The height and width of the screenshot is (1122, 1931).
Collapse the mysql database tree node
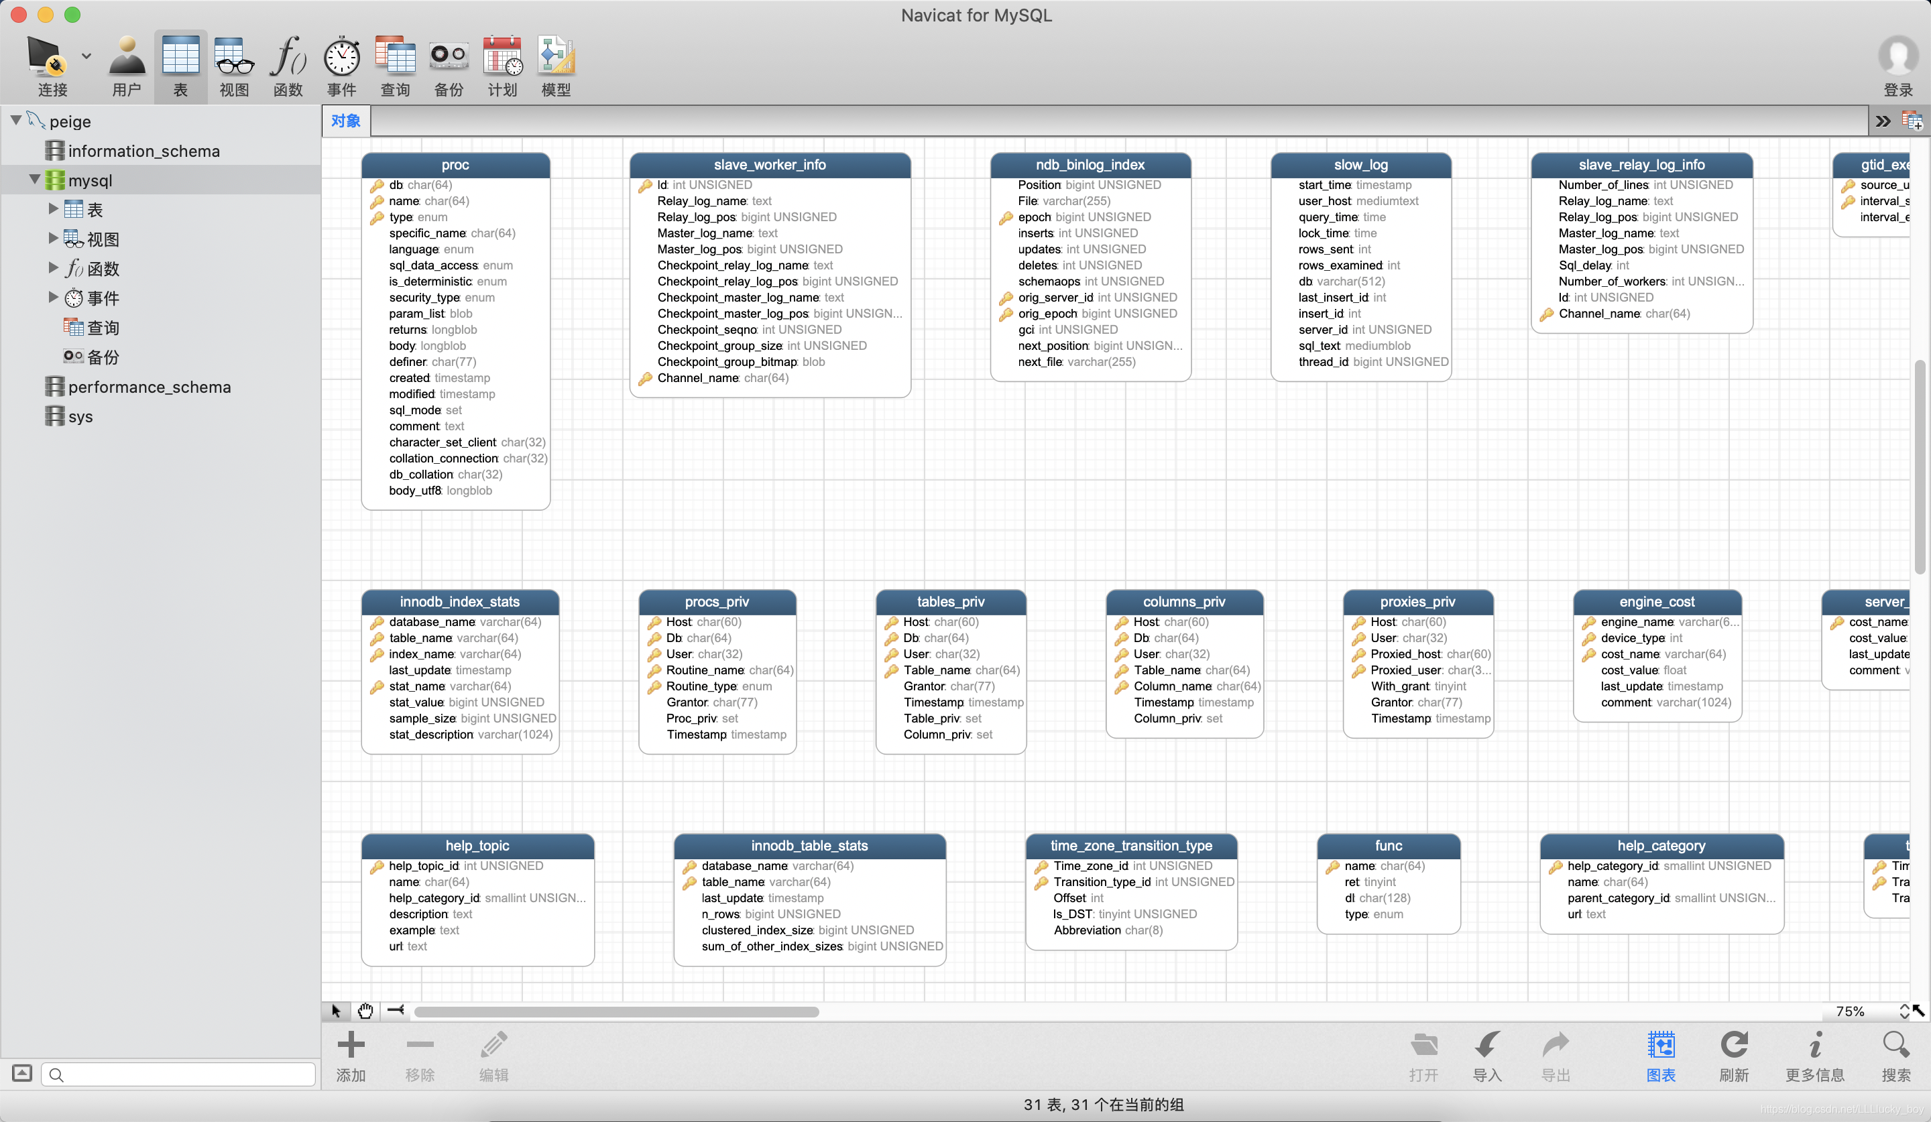pyautogui.click(x=34, y=180)
